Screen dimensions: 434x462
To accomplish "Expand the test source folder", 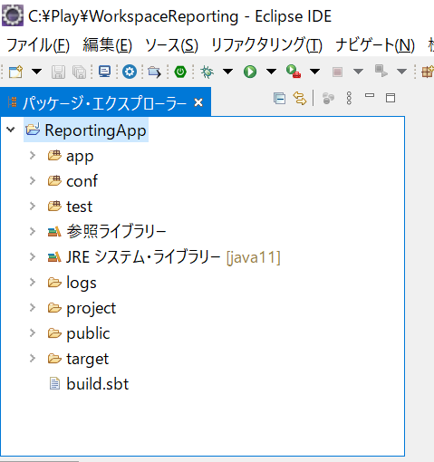I will (33, 207).
